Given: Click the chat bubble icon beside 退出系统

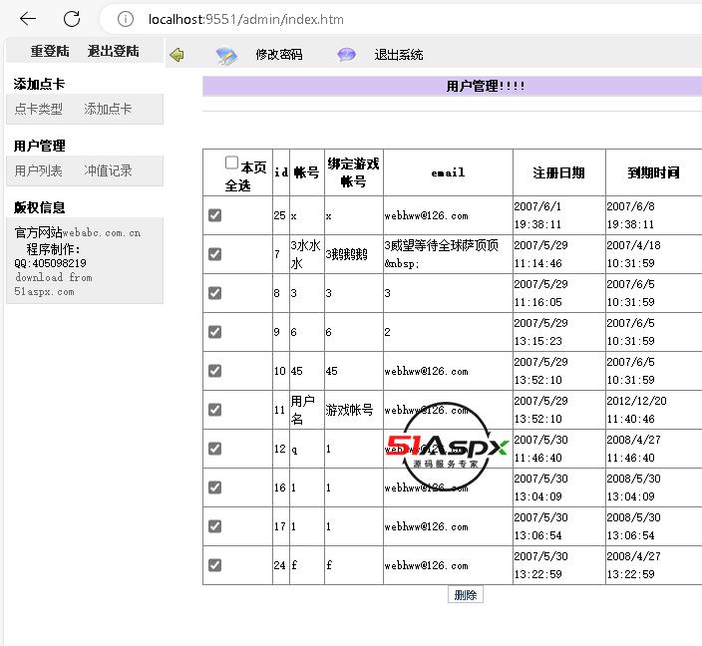Looking at the screenshot, I should pos(346,55).
